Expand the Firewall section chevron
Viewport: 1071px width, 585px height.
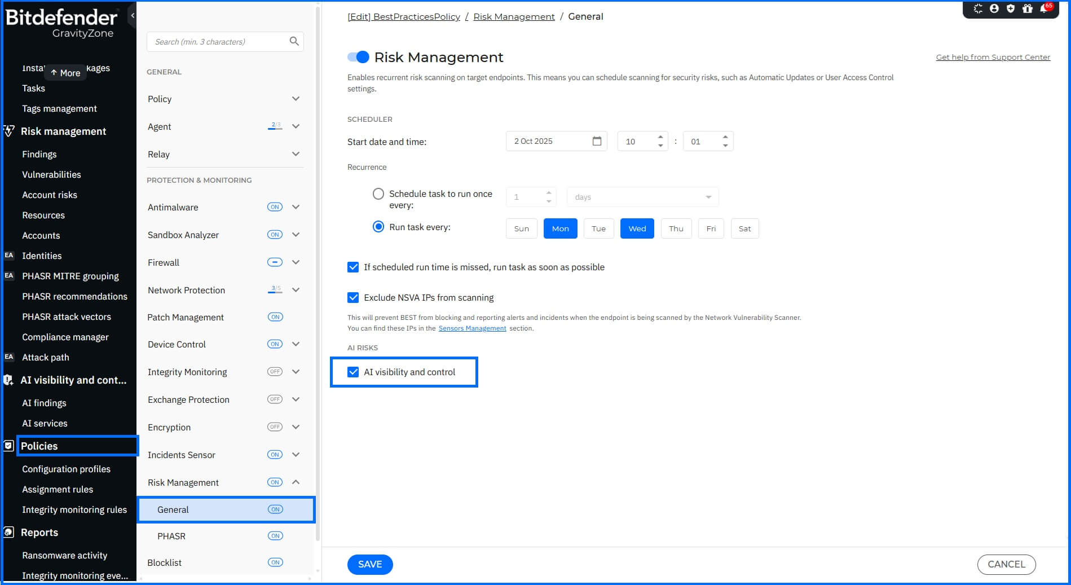click(x=296, y=262)
